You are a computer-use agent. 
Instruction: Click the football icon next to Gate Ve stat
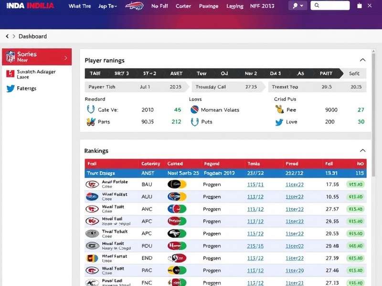click(92, 110)
